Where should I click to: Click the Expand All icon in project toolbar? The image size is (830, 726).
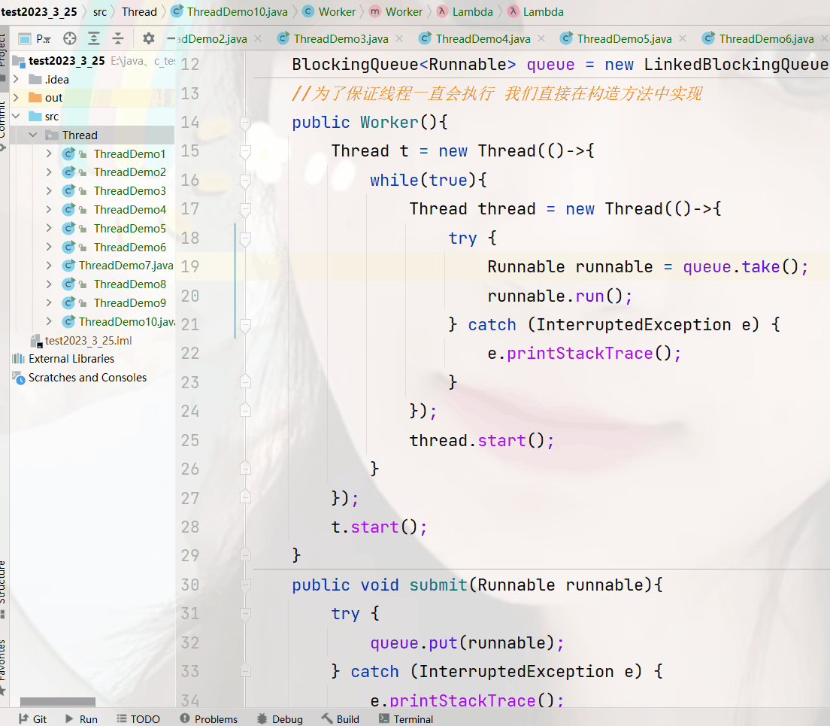pyautogui.click(x=94, y=38)
